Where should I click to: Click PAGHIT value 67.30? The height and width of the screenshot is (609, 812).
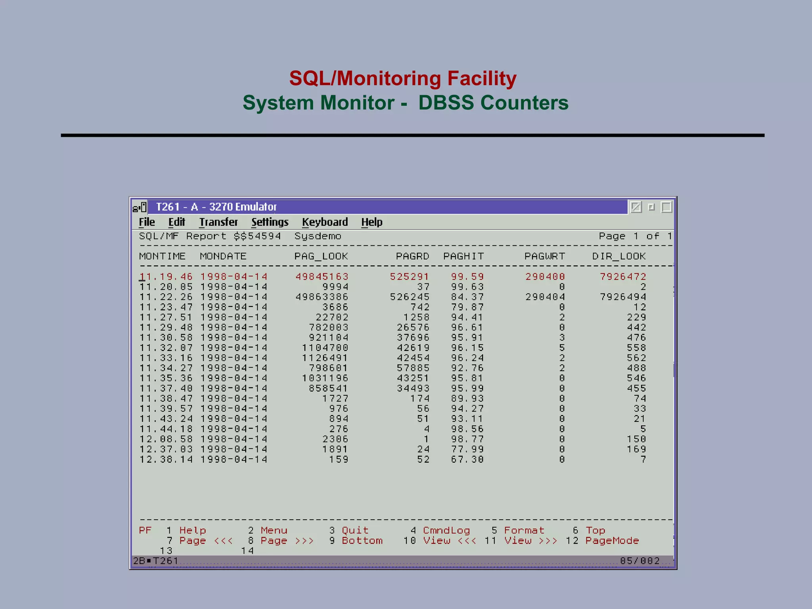coord(467,460)
